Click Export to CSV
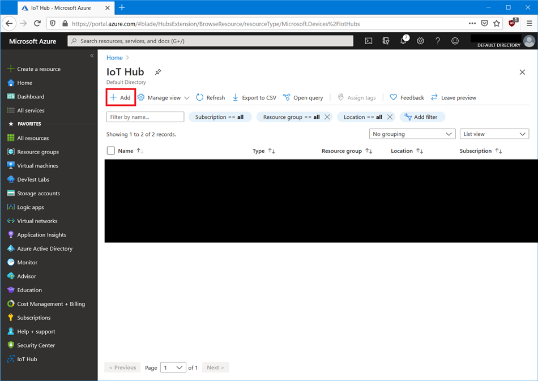The height and width of the screenshot is (381, 538). [254, 98]
